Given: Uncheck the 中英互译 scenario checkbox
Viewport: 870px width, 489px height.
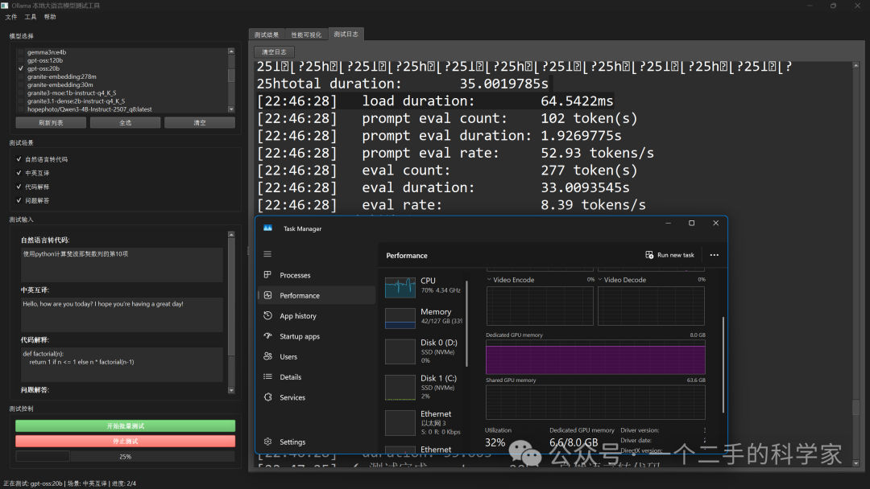Looking at the screenshot, I should [19, 173].
